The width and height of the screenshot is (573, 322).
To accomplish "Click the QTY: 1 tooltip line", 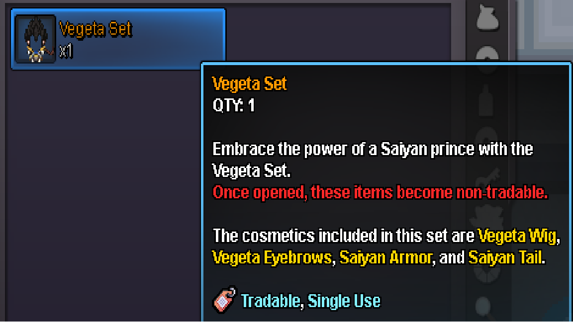I will point(233,105).
